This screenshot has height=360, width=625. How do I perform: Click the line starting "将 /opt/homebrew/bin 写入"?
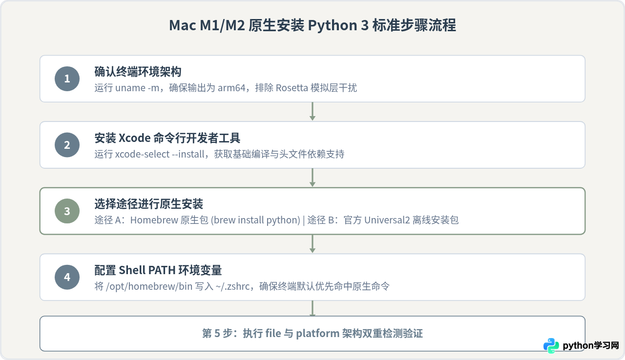coord(242,286)
